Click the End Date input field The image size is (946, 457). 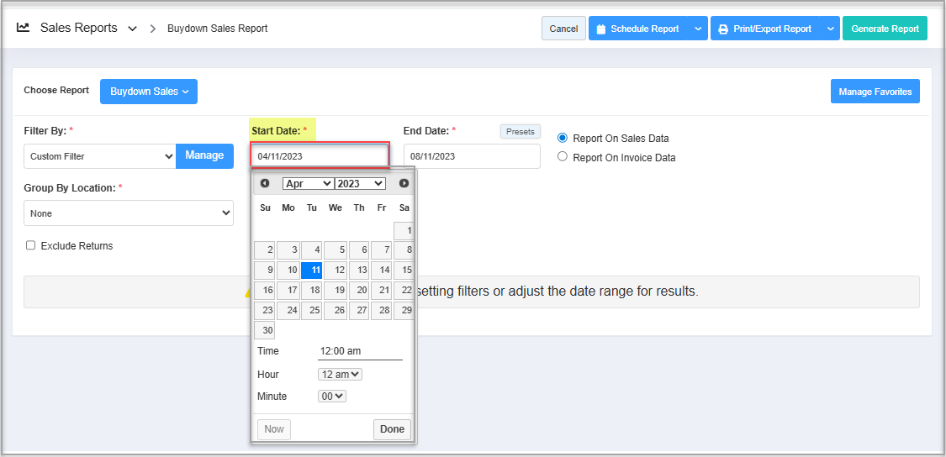(x=471, y=156)
